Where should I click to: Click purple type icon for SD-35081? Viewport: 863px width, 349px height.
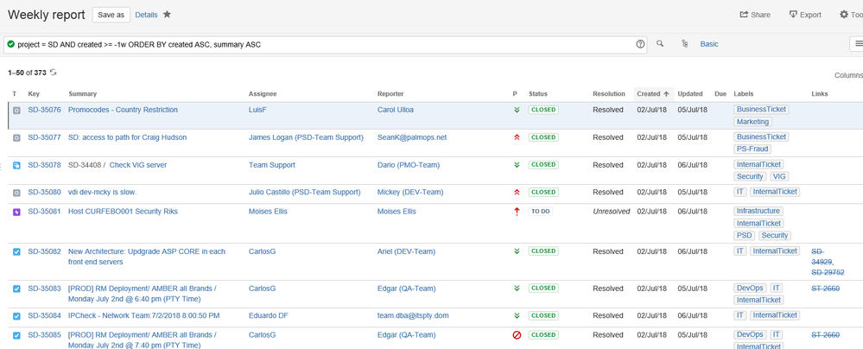coord(16,212)
